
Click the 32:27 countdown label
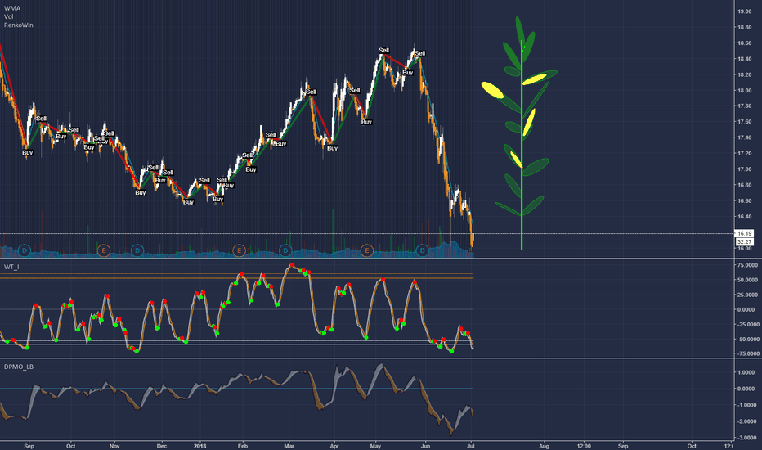point(745,242)
